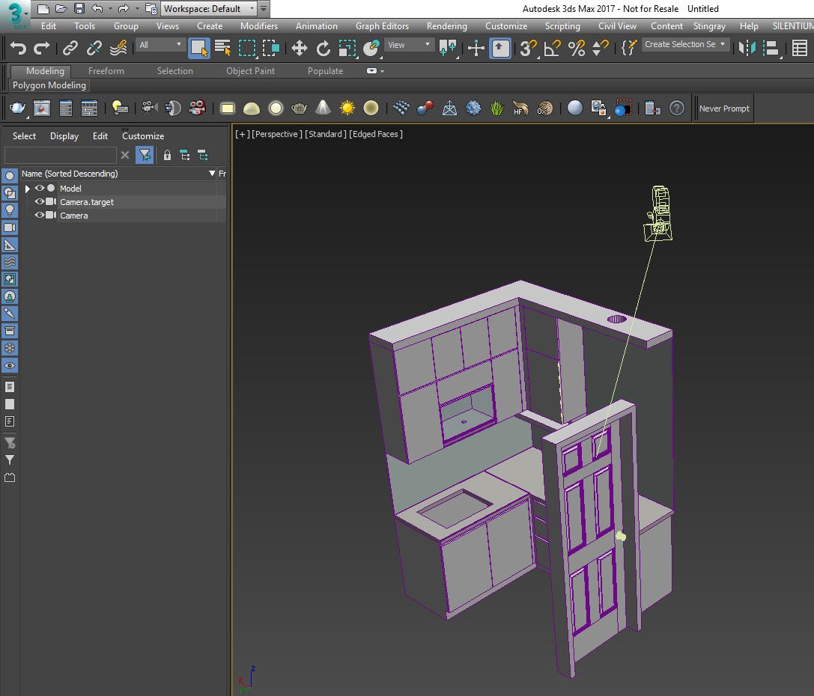Click the Polygon Modeling panel button
The image size is (814, 696).
[49, 85]
